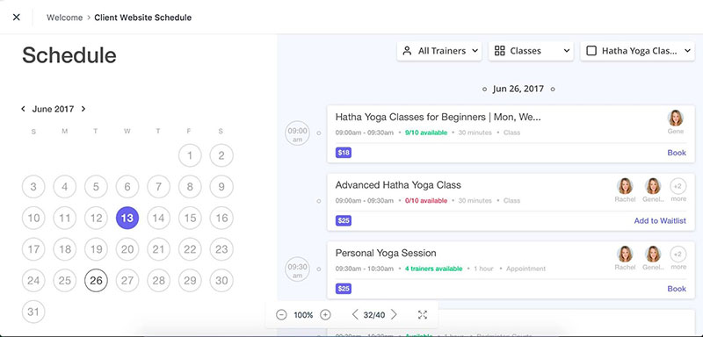This screenshot has height=337, width=703.
Task: Go to previous month before June 2017
Action: point(24,109)
